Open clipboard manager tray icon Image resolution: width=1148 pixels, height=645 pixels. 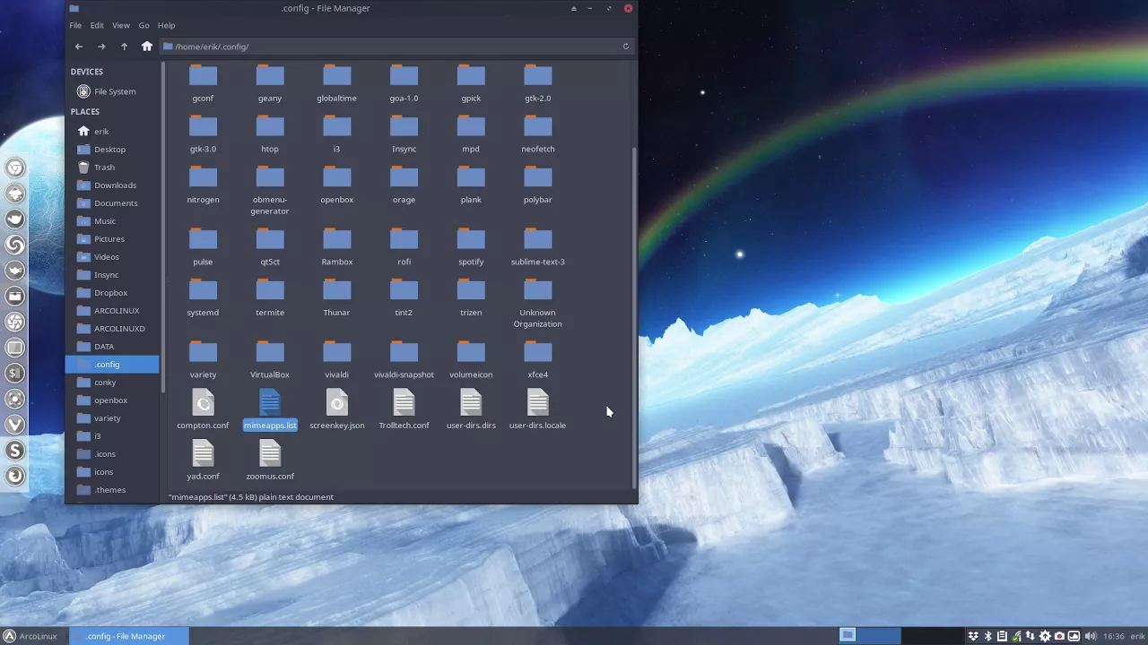(1002, 636)
